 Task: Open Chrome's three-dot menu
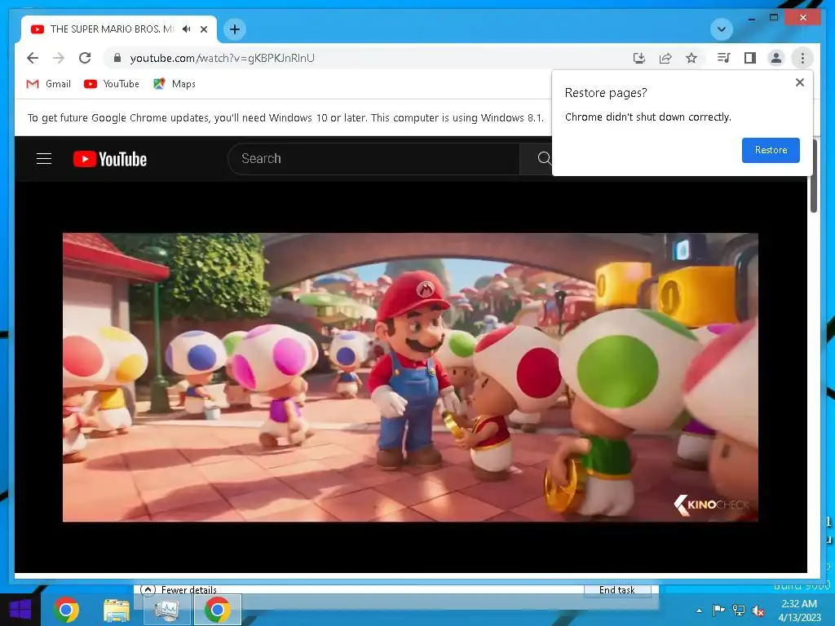click(x=802, y=58)
